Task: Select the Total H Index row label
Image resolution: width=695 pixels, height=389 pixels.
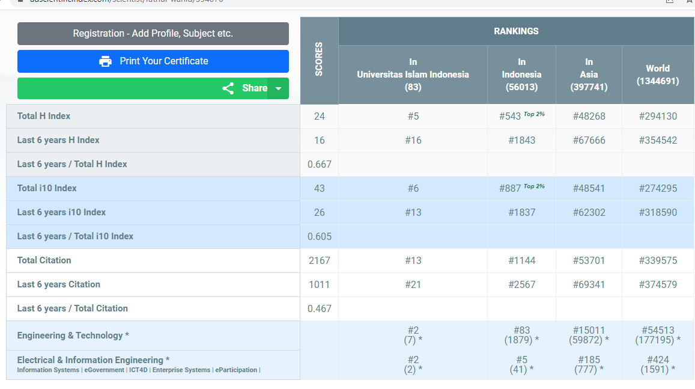Action: [x=44, y=116]
